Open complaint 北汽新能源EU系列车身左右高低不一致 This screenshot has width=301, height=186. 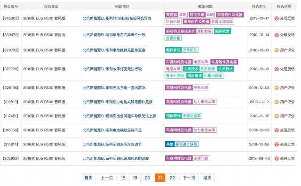tap(114, 35)
